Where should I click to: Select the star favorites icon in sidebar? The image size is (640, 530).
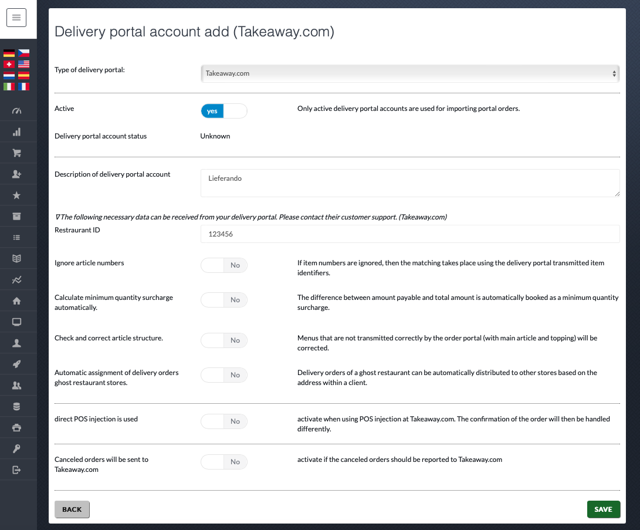coord(16,195)
